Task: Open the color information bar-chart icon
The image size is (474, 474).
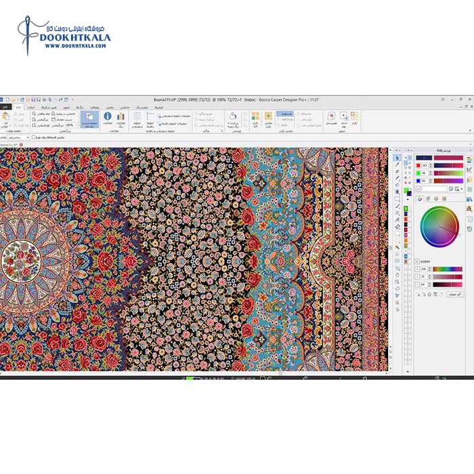Action: click(x=121, y=116)
